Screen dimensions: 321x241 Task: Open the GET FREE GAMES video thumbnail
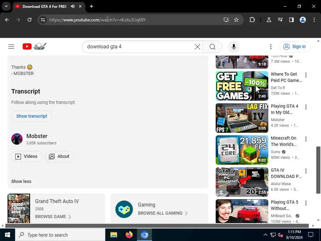click(x=242, y=86)
